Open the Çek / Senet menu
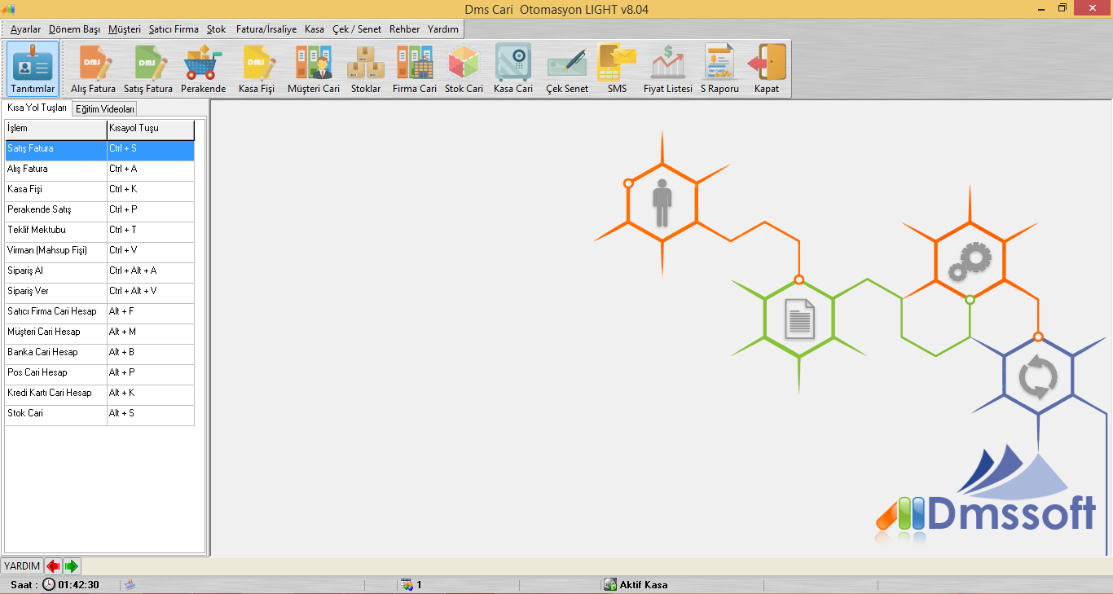1113x594 pixels. coord(356,29)
